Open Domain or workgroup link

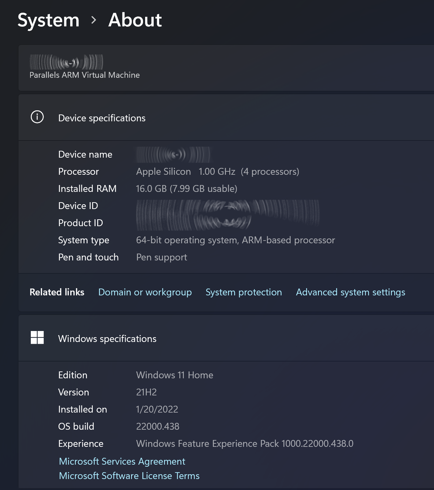(145, 292)
